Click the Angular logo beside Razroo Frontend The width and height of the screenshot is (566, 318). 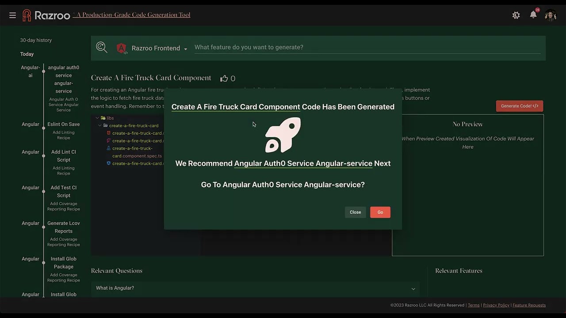122,48
